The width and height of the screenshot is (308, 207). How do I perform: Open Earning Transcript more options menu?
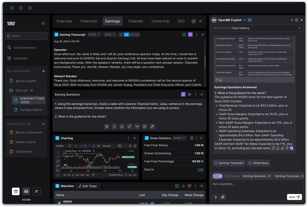(x=196, y=35)
